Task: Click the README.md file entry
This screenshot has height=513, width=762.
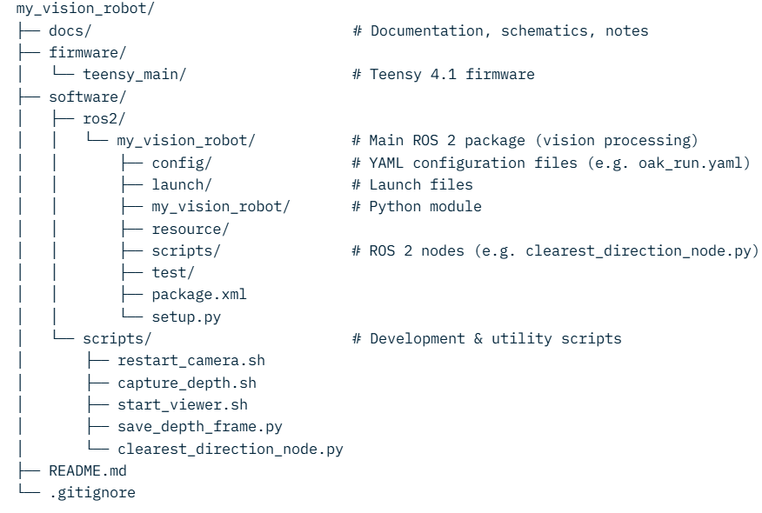Action: [88, 470]
